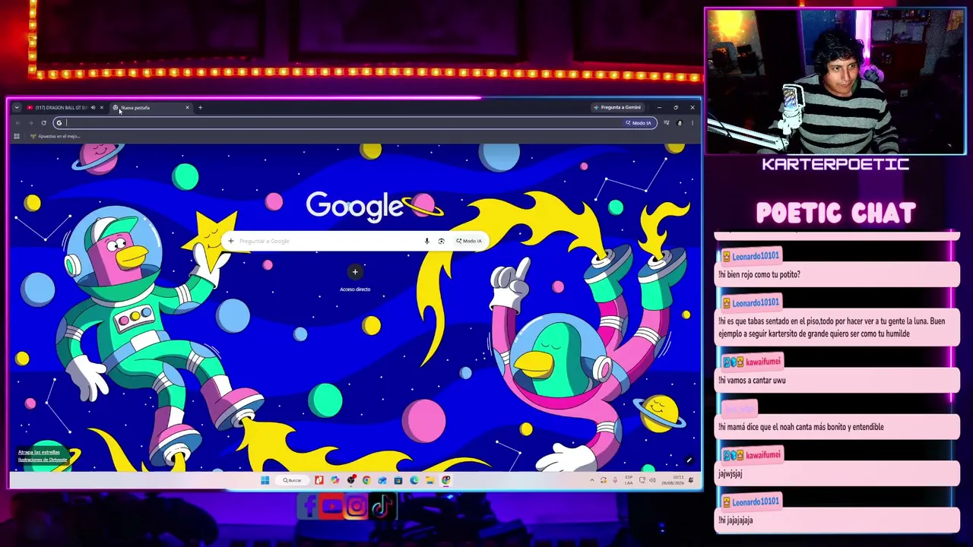Close the Nueva pestaña tab
The image size is (973, 547).
187,108
